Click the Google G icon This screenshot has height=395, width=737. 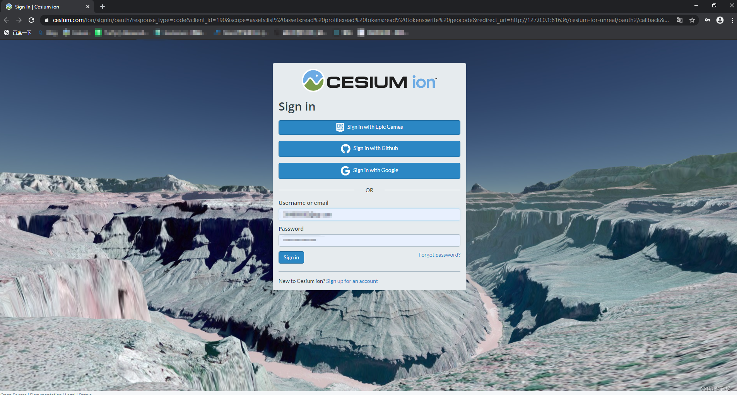click(345, 171)
